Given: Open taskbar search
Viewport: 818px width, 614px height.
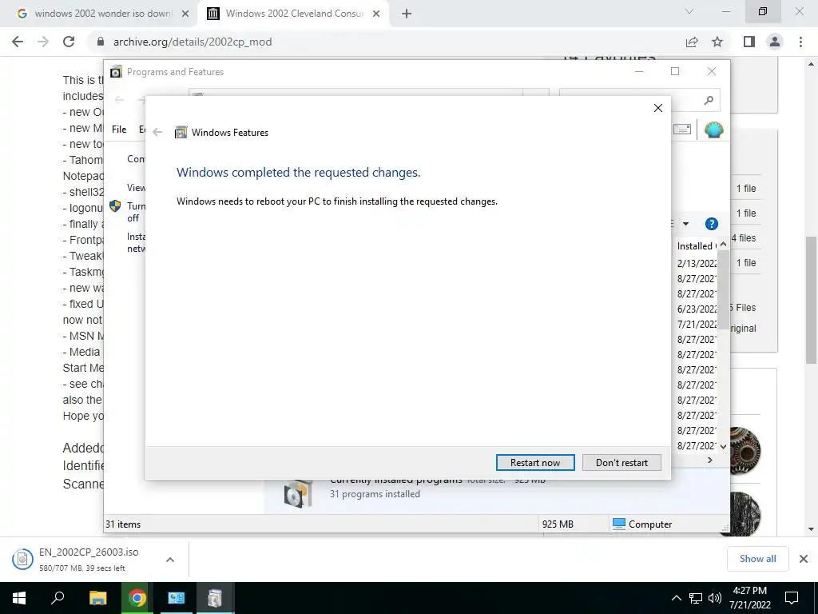Looking at the screenshot, I should [58, 598].
